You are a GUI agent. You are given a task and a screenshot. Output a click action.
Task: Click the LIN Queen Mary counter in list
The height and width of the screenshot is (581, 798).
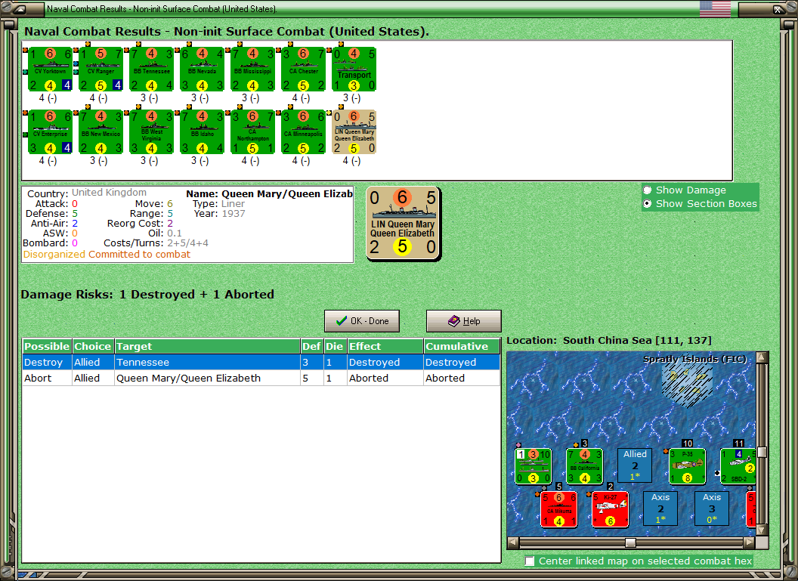354,131
